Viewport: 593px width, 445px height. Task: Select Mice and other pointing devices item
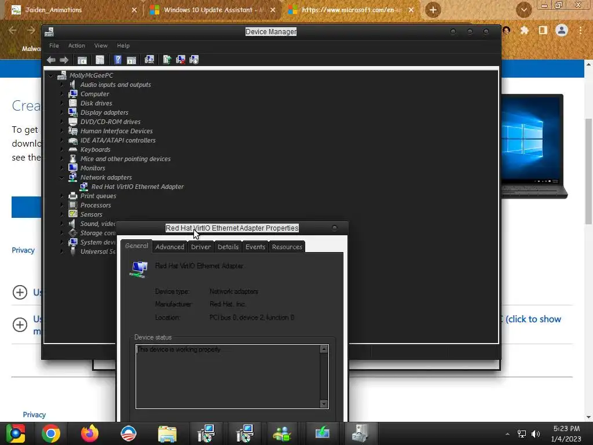[x=125, y=159]
